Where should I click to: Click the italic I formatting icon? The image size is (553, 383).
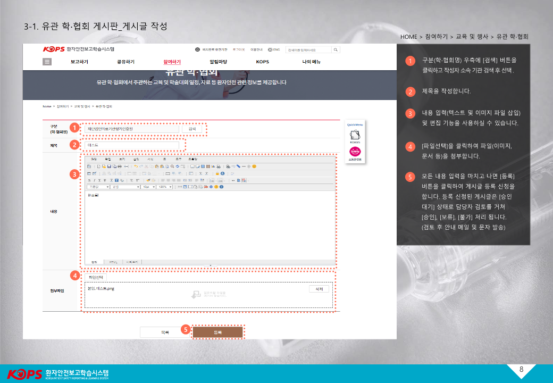[x=95, y=180]
